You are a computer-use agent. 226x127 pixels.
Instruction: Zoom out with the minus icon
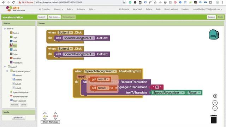pos(215,108)
